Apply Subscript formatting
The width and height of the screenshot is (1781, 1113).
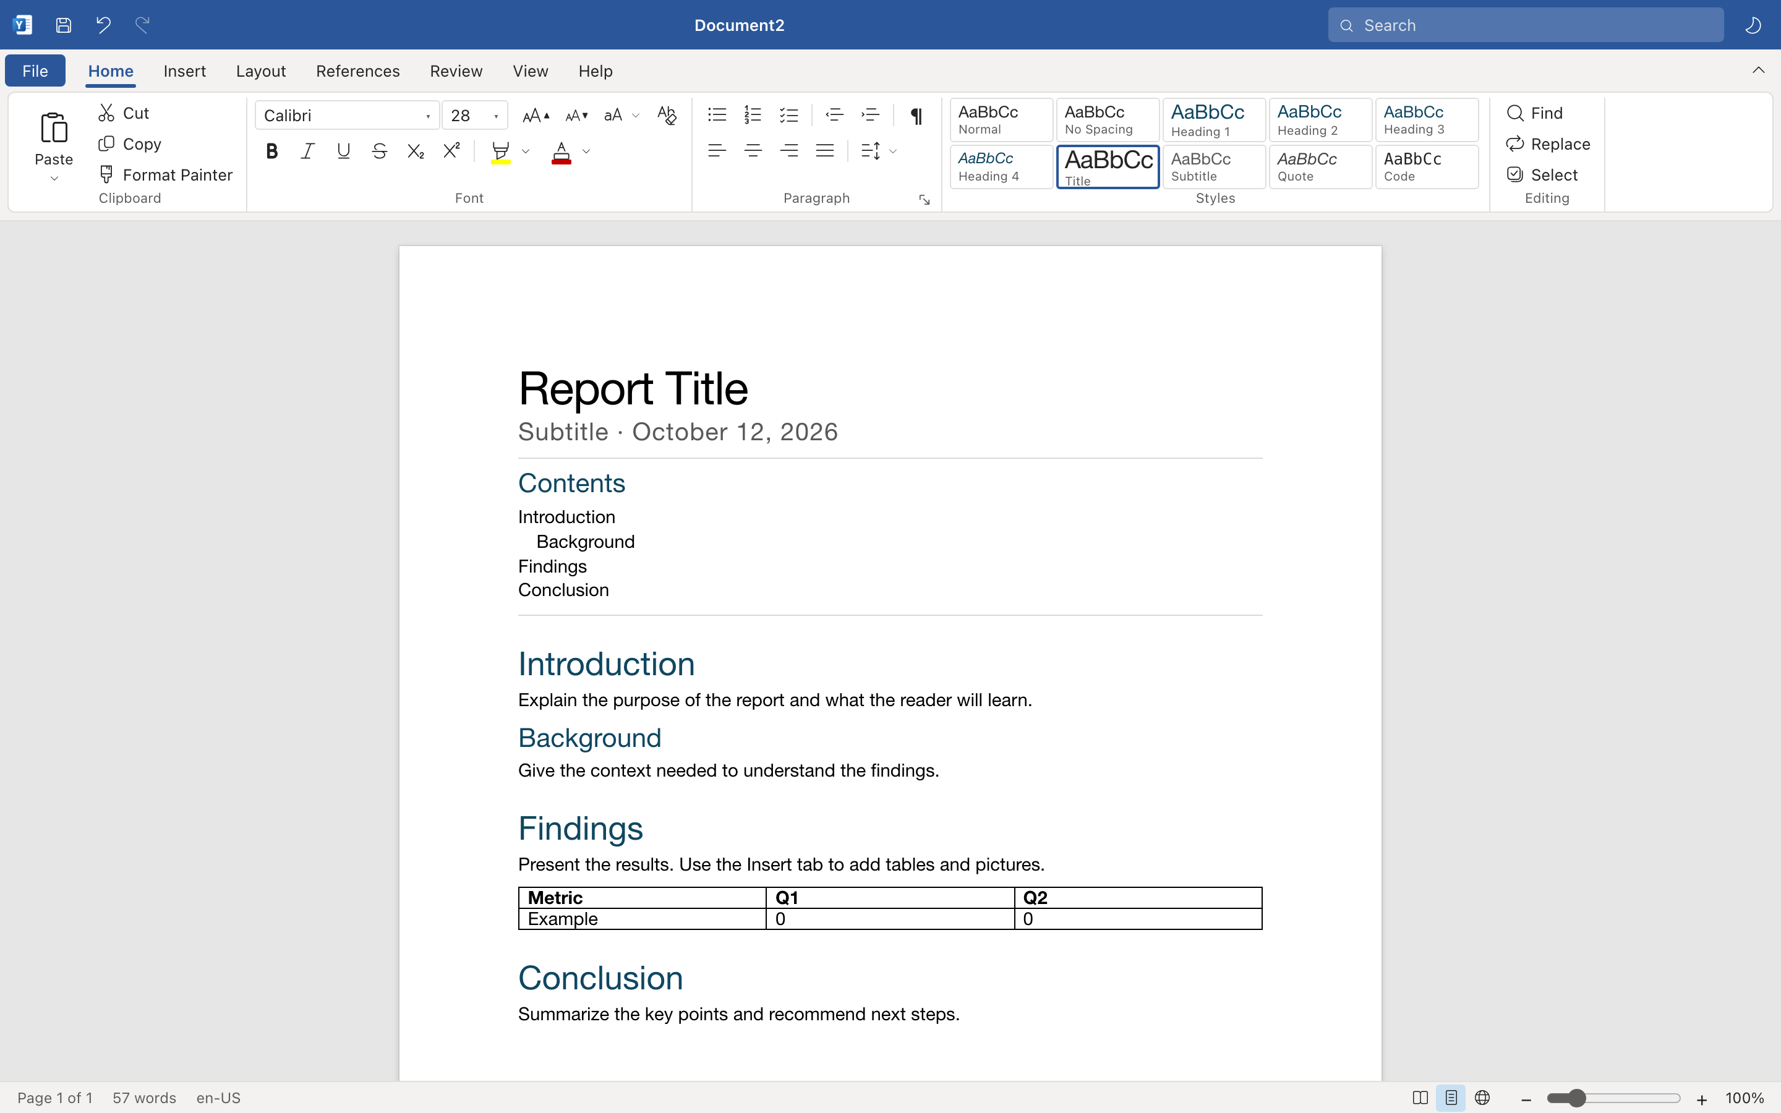416,151
